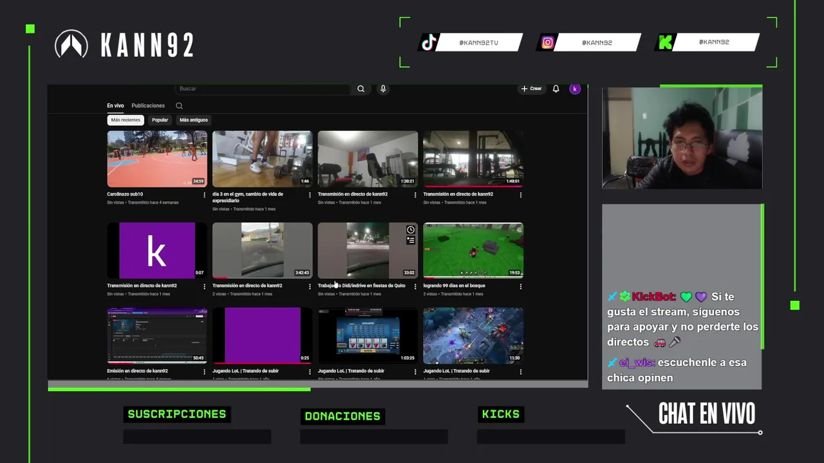The image size is (824, 463).
Task: Select the Popular filter chip
Action: coord(160,120)
